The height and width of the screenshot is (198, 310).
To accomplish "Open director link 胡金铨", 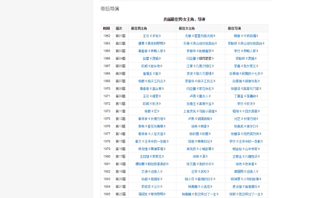I will coord(237,149).
